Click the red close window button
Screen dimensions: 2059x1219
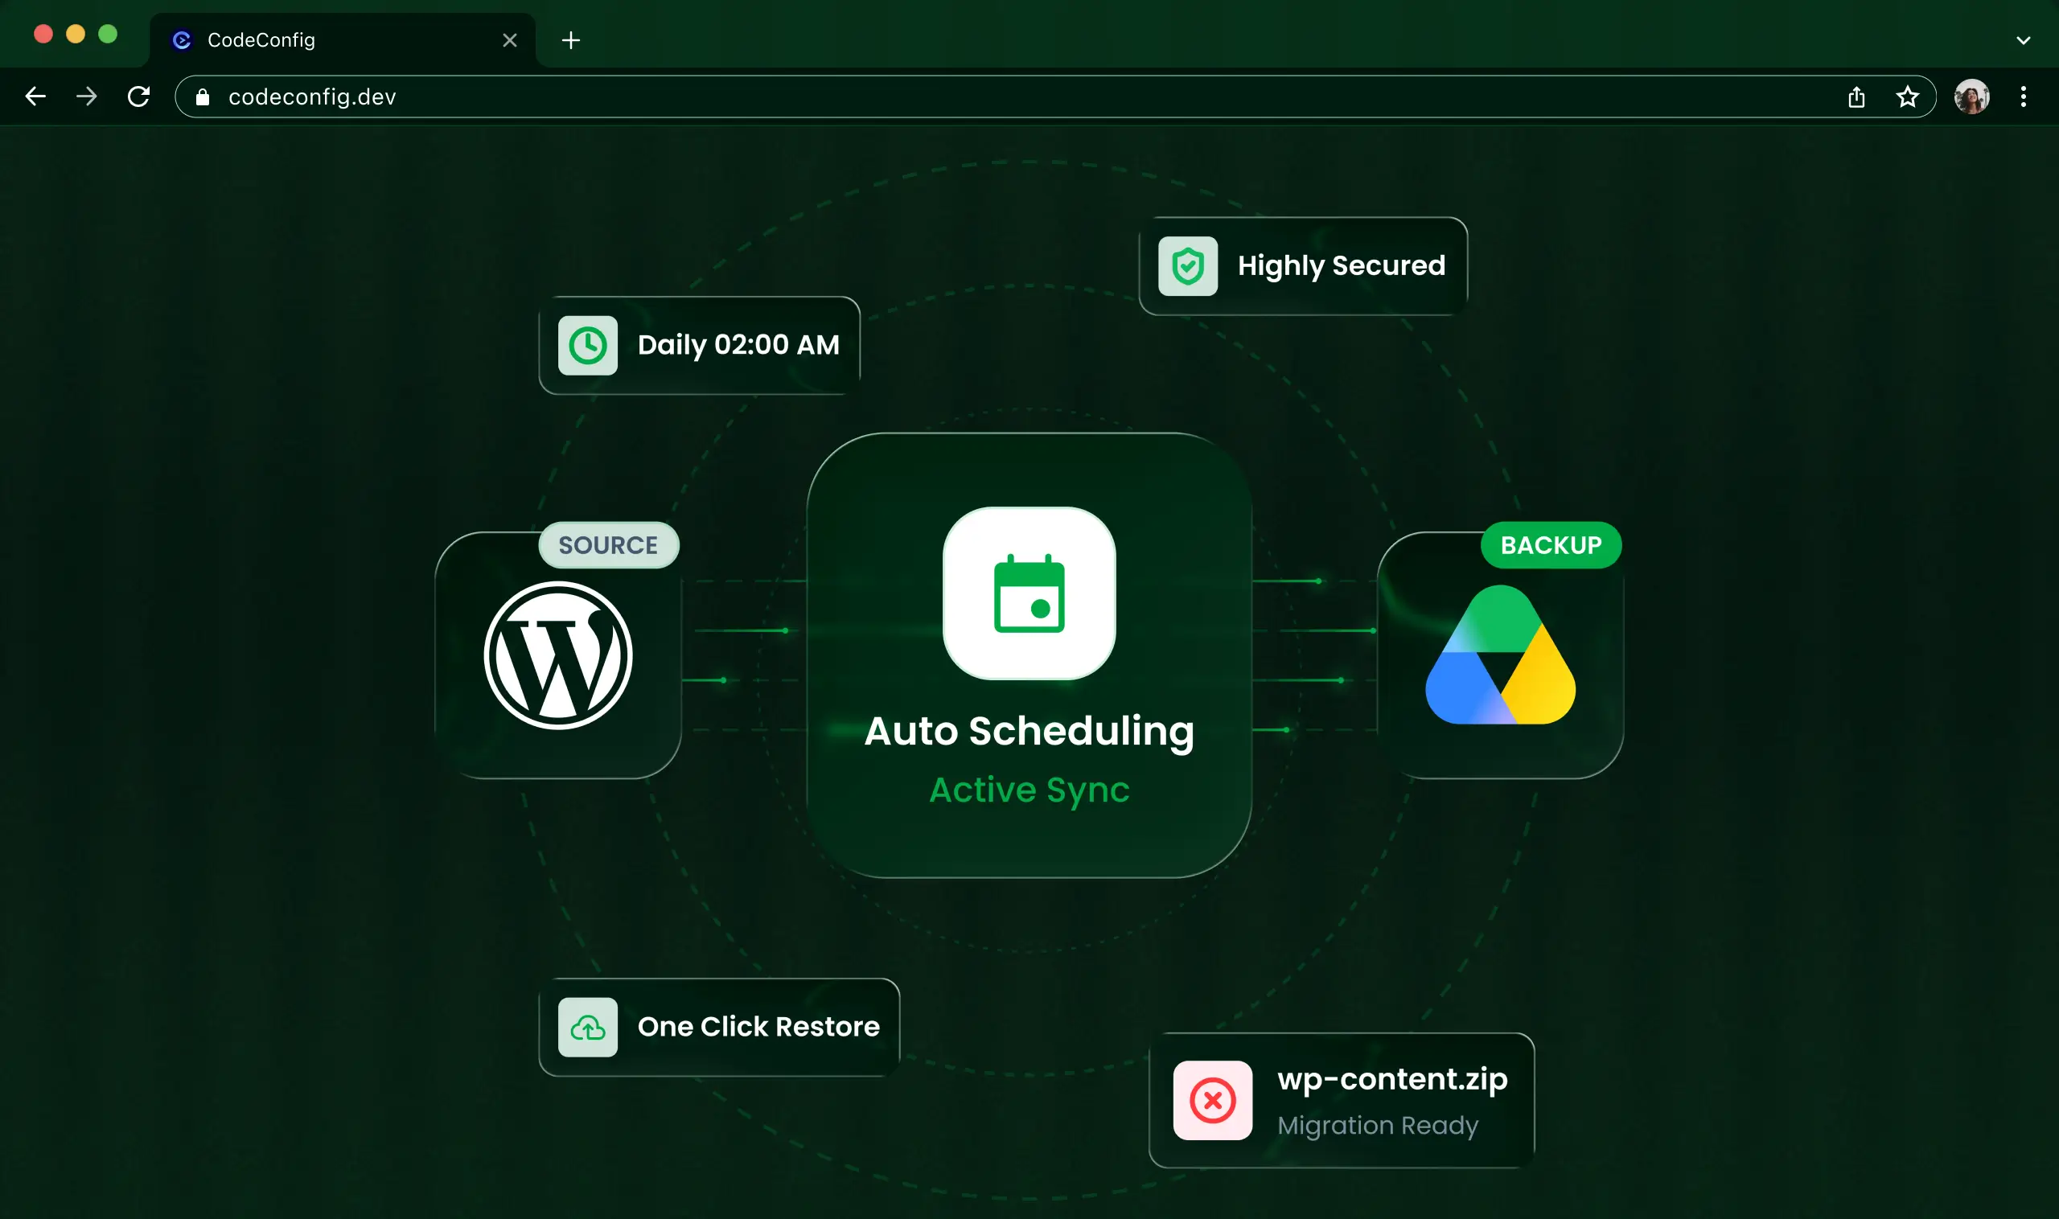pos(43,34)
